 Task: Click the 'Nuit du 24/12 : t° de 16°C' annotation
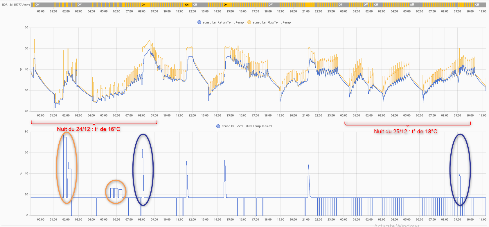(89, 129)
